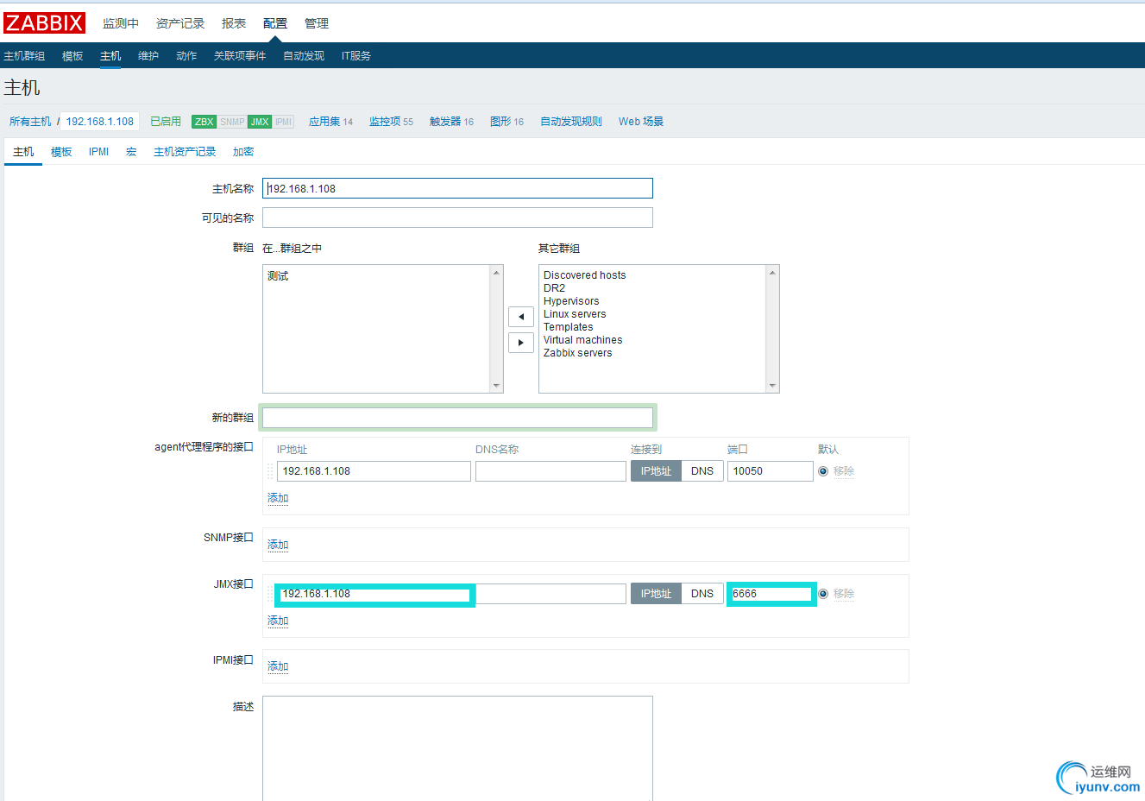Go to 维护 in the submenu

pyautogui.click(x=148, y=56)
